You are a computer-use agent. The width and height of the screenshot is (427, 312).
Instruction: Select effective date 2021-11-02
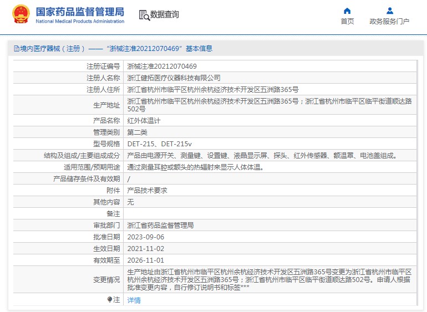coord(146,249)
